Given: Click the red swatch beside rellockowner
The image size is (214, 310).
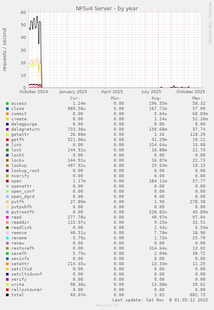Looking at the screenshot, I should click(x=7, y=290).
